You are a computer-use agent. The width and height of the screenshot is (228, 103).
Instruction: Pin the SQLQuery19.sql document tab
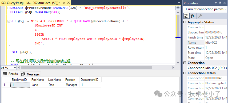(63, 3)
